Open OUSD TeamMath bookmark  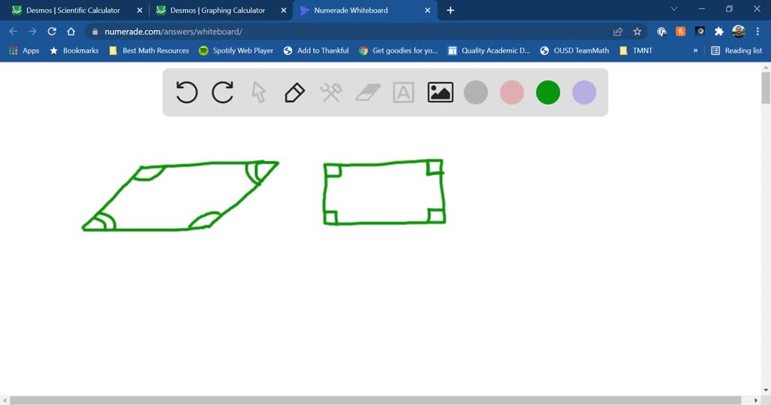[x=574, y=50]
